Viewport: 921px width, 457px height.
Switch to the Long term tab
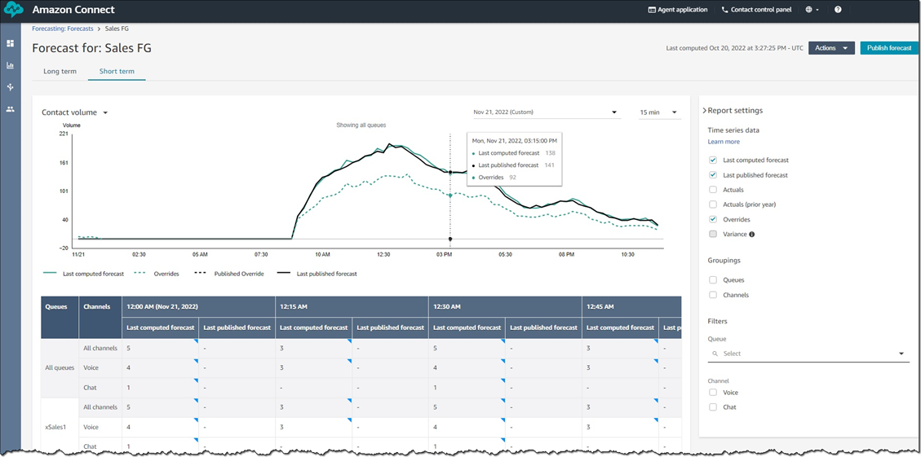tap(60, 72)
